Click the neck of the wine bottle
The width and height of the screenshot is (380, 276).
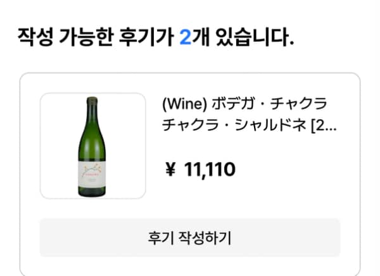92,115
